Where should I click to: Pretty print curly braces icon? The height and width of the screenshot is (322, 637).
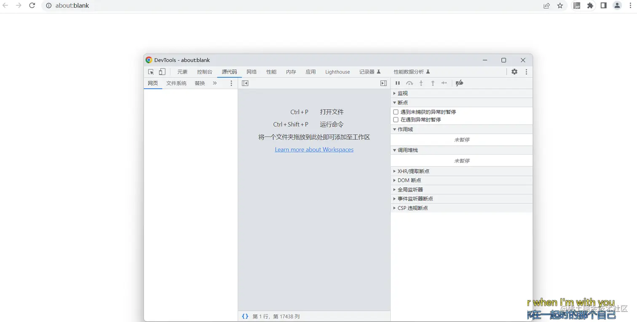point(245,316)
